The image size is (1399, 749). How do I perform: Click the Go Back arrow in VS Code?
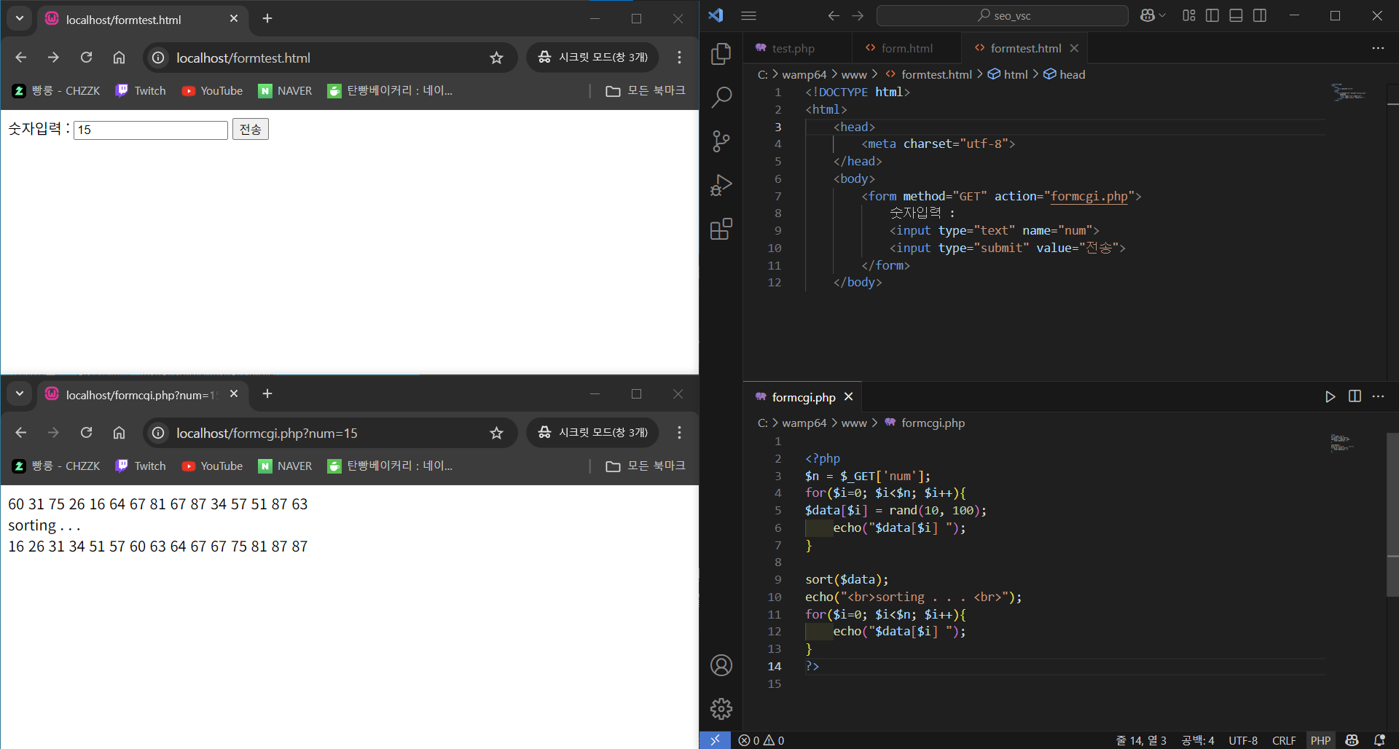click(x=834, y=15)
